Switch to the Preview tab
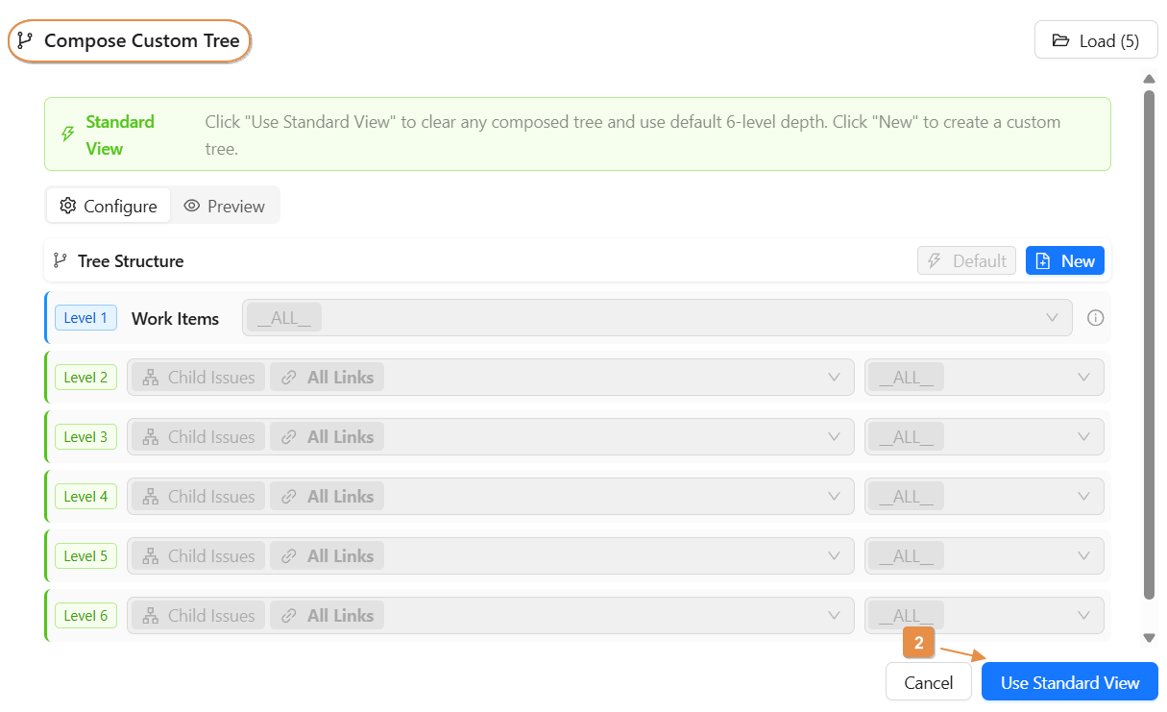The height and width of the screenshot is (712, 1167). 225,206
